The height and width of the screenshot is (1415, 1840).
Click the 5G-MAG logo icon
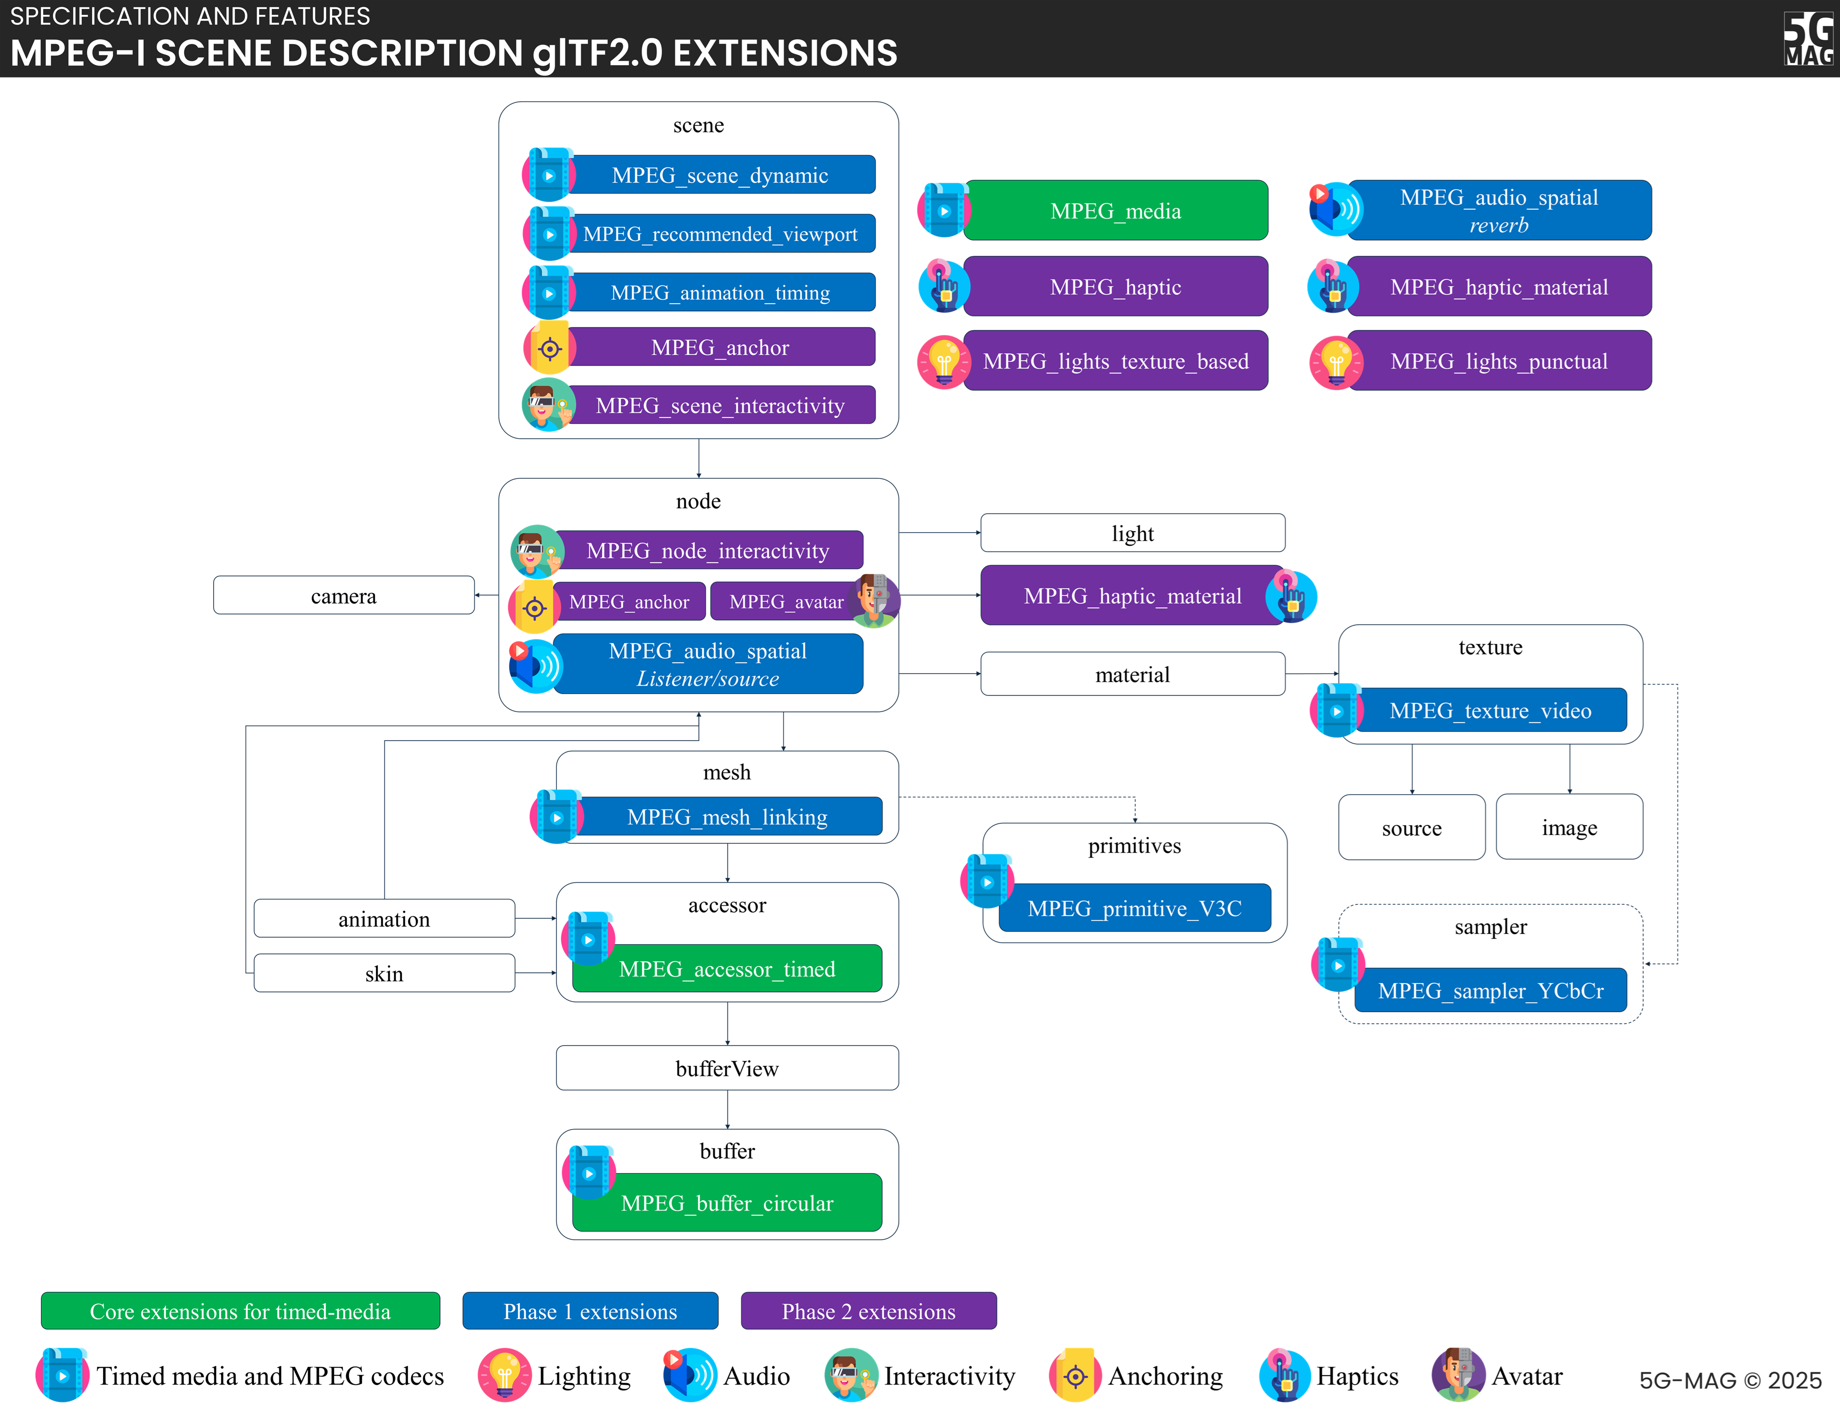(x=1808, y=39)
